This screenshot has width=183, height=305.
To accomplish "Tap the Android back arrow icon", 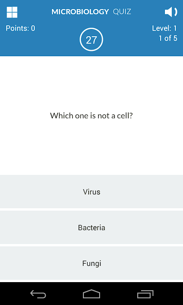I will 38,294.
